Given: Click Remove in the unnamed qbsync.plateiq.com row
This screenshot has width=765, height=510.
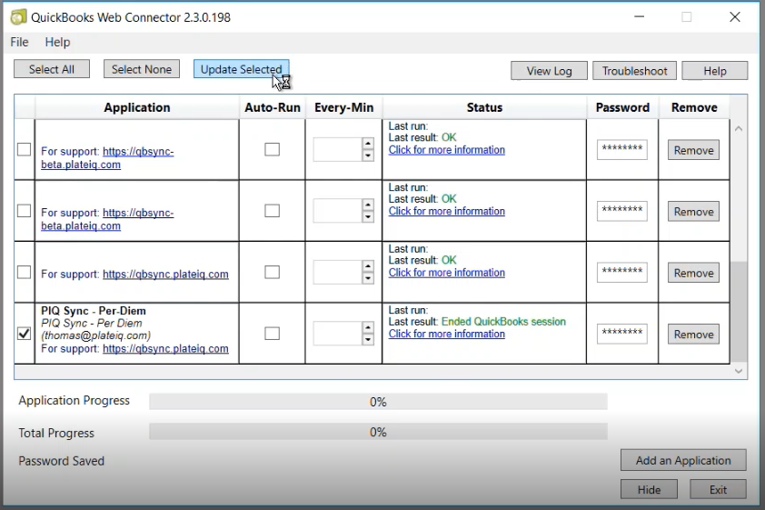Looking at the screenshot, I should tap(693, 273).
